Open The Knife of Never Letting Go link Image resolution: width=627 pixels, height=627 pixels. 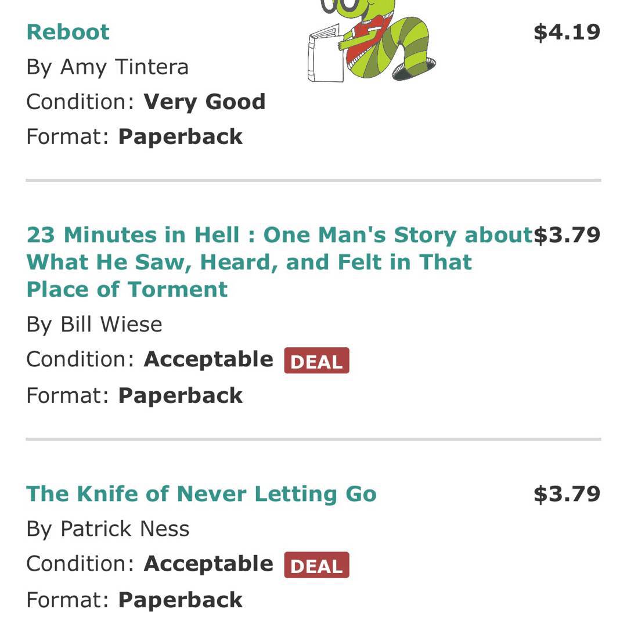(x=201, y=494)
